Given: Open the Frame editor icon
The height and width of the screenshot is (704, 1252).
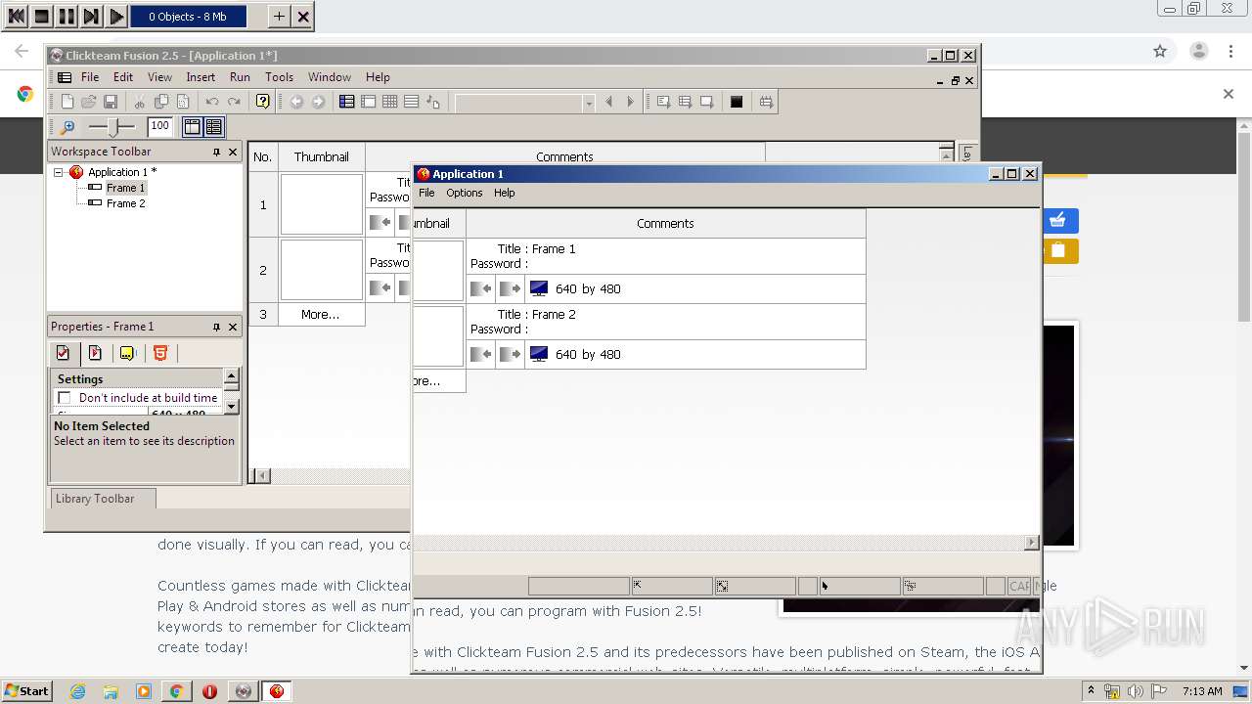Looking at the screenshot, I should (369, 102).
